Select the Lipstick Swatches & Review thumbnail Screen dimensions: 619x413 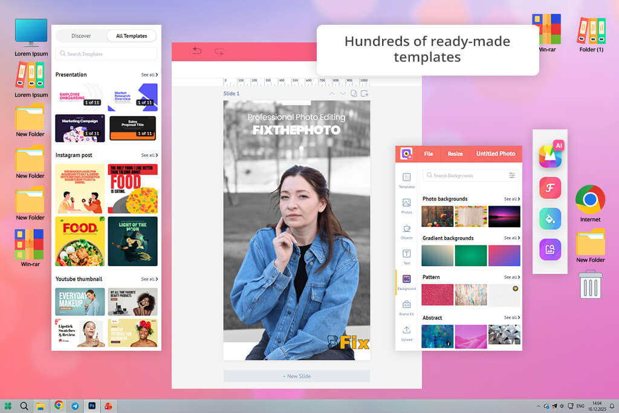(x=80, y=333)
